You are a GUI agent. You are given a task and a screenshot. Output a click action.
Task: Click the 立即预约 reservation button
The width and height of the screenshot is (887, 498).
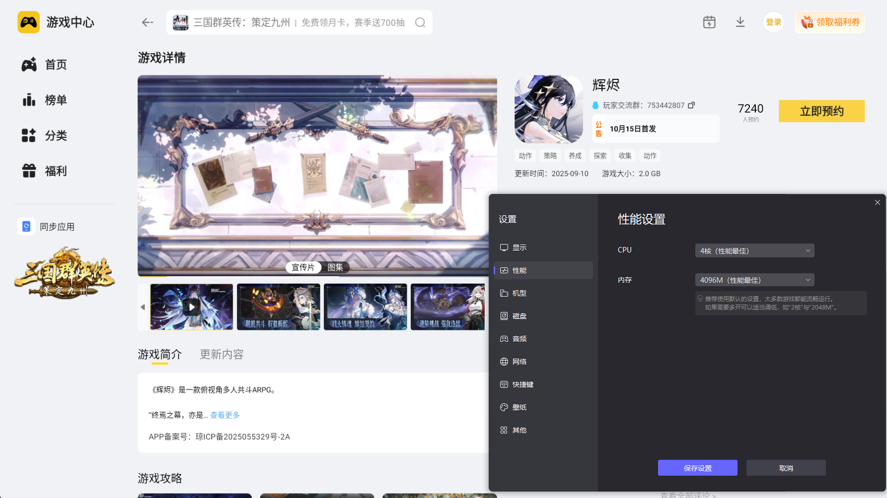tap(821, 111)
